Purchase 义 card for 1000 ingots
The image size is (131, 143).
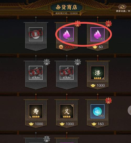click(67, 124)
